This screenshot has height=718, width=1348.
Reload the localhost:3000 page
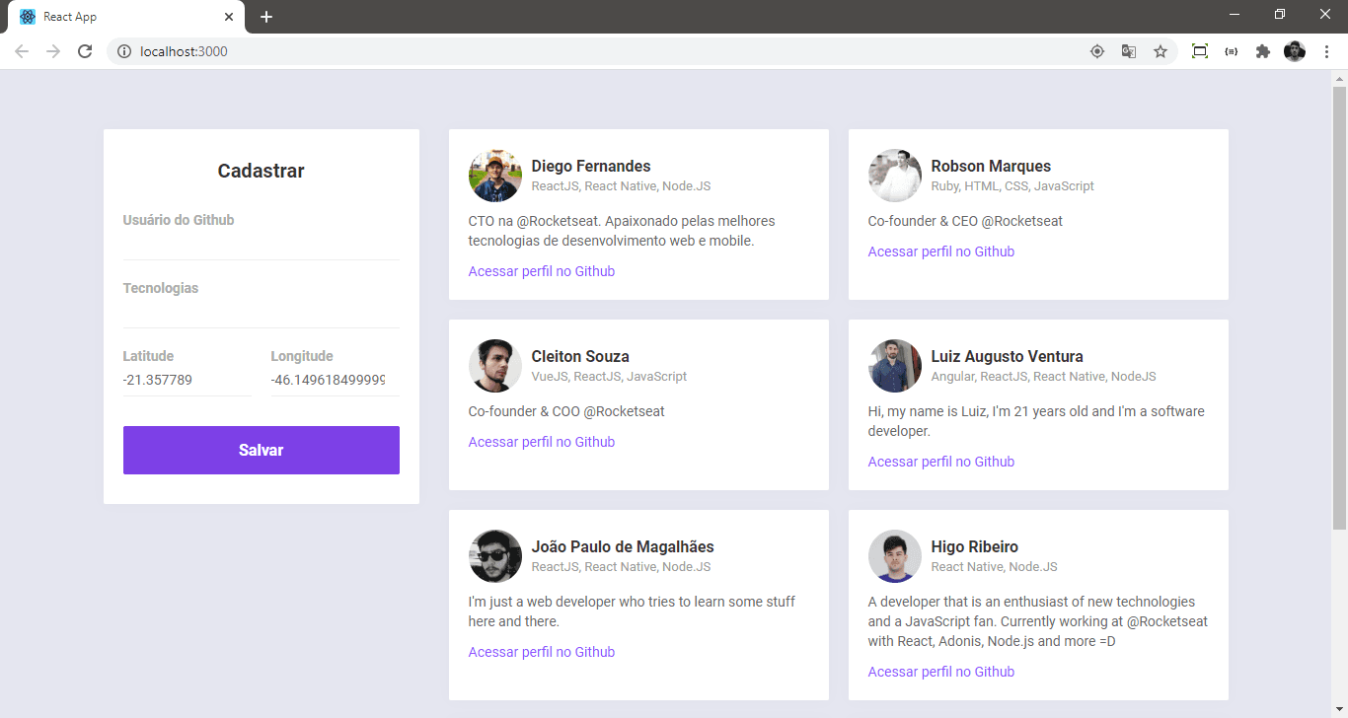pos(85,50)
